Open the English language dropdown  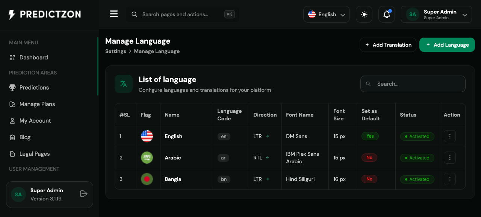[327, 14]
